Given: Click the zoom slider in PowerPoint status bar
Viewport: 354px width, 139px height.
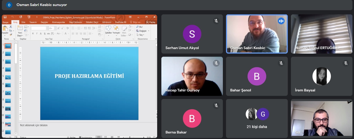Looking at the screenshot, I should click(134, 137).
